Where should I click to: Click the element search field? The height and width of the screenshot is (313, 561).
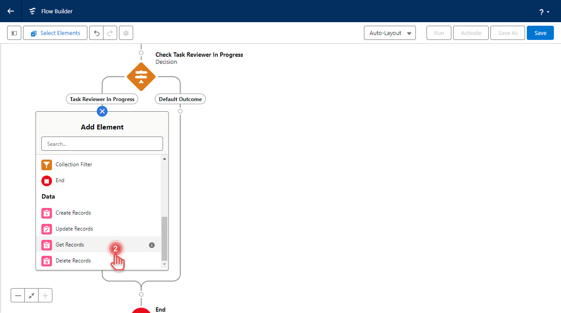tap(102, 144)
